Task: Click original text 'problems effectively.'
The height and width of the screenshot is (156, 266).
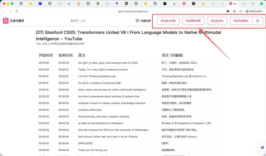Action: pos(90,110)
